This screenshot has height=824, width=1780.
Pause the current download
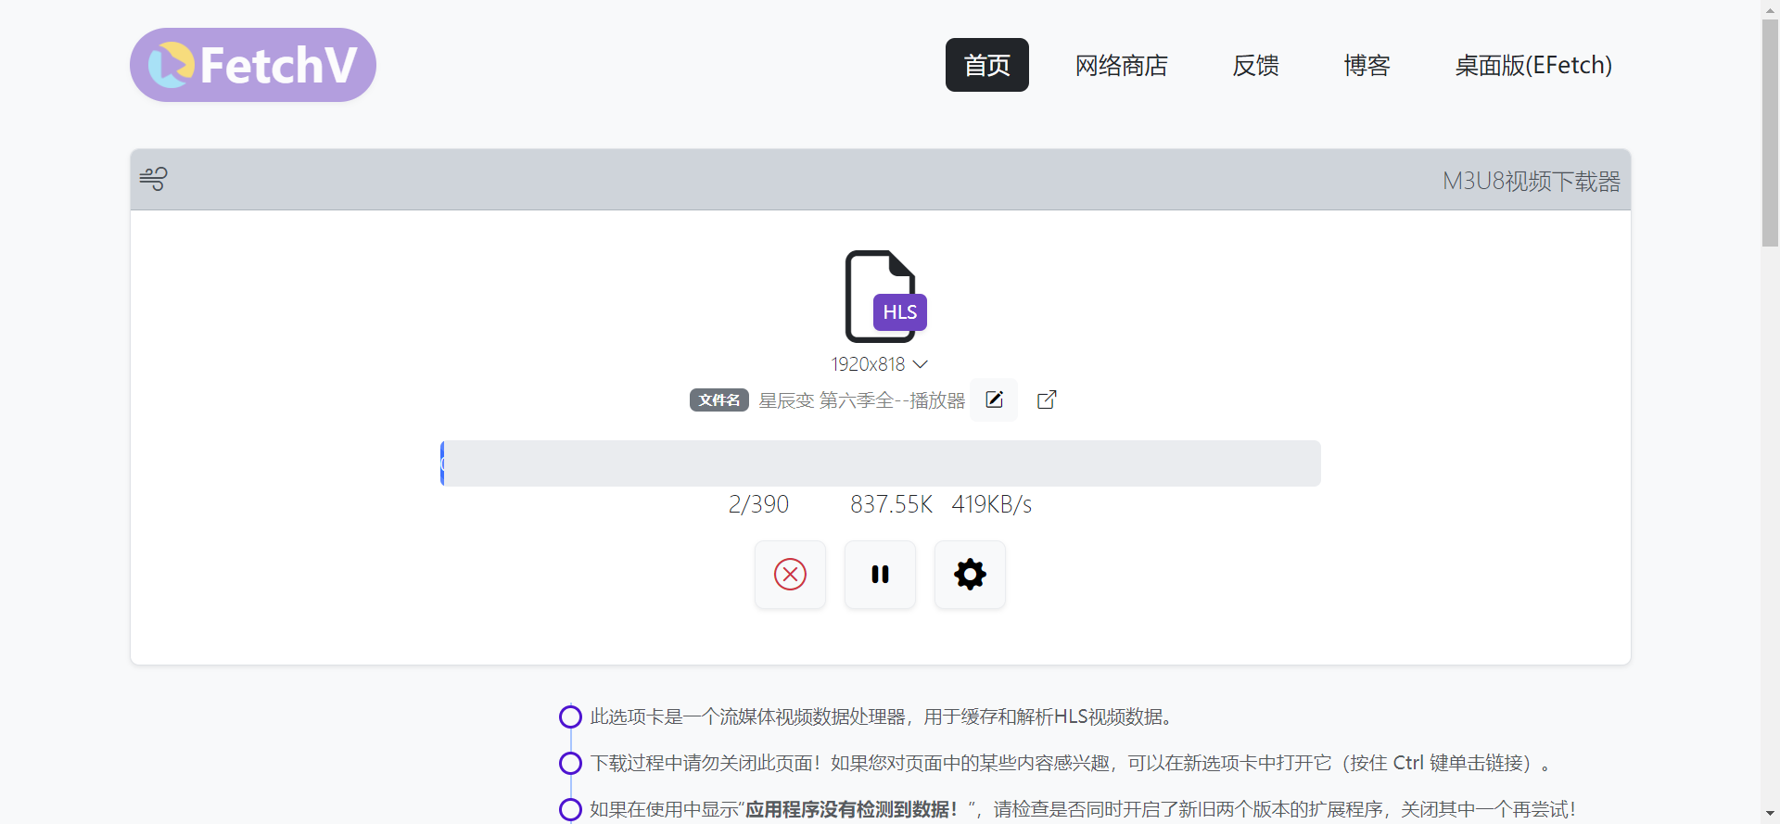tap(880, 575)
